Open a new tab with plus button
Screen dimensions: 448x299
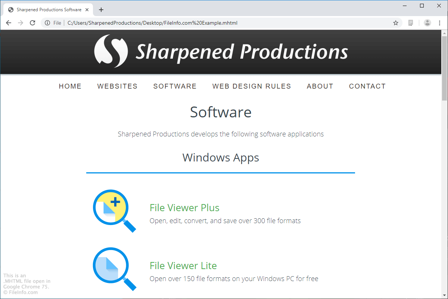tap(101, 10)
